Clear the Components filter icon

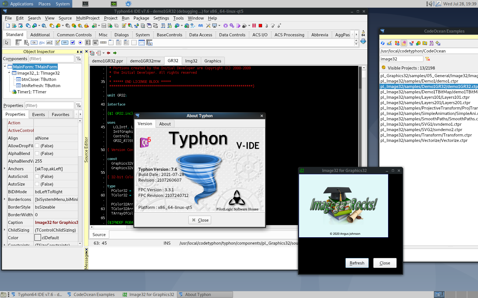(79, 59)
